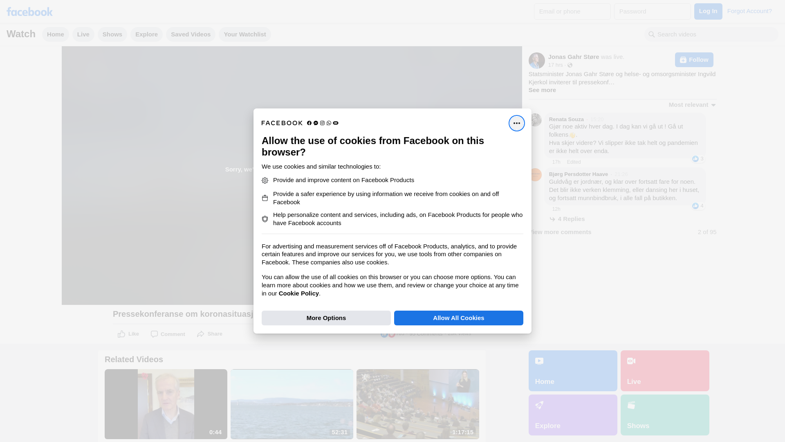Viewport: 785px width, 442px height.
Task: Click Jonas Gahr Støre name link
Action: 574,57
